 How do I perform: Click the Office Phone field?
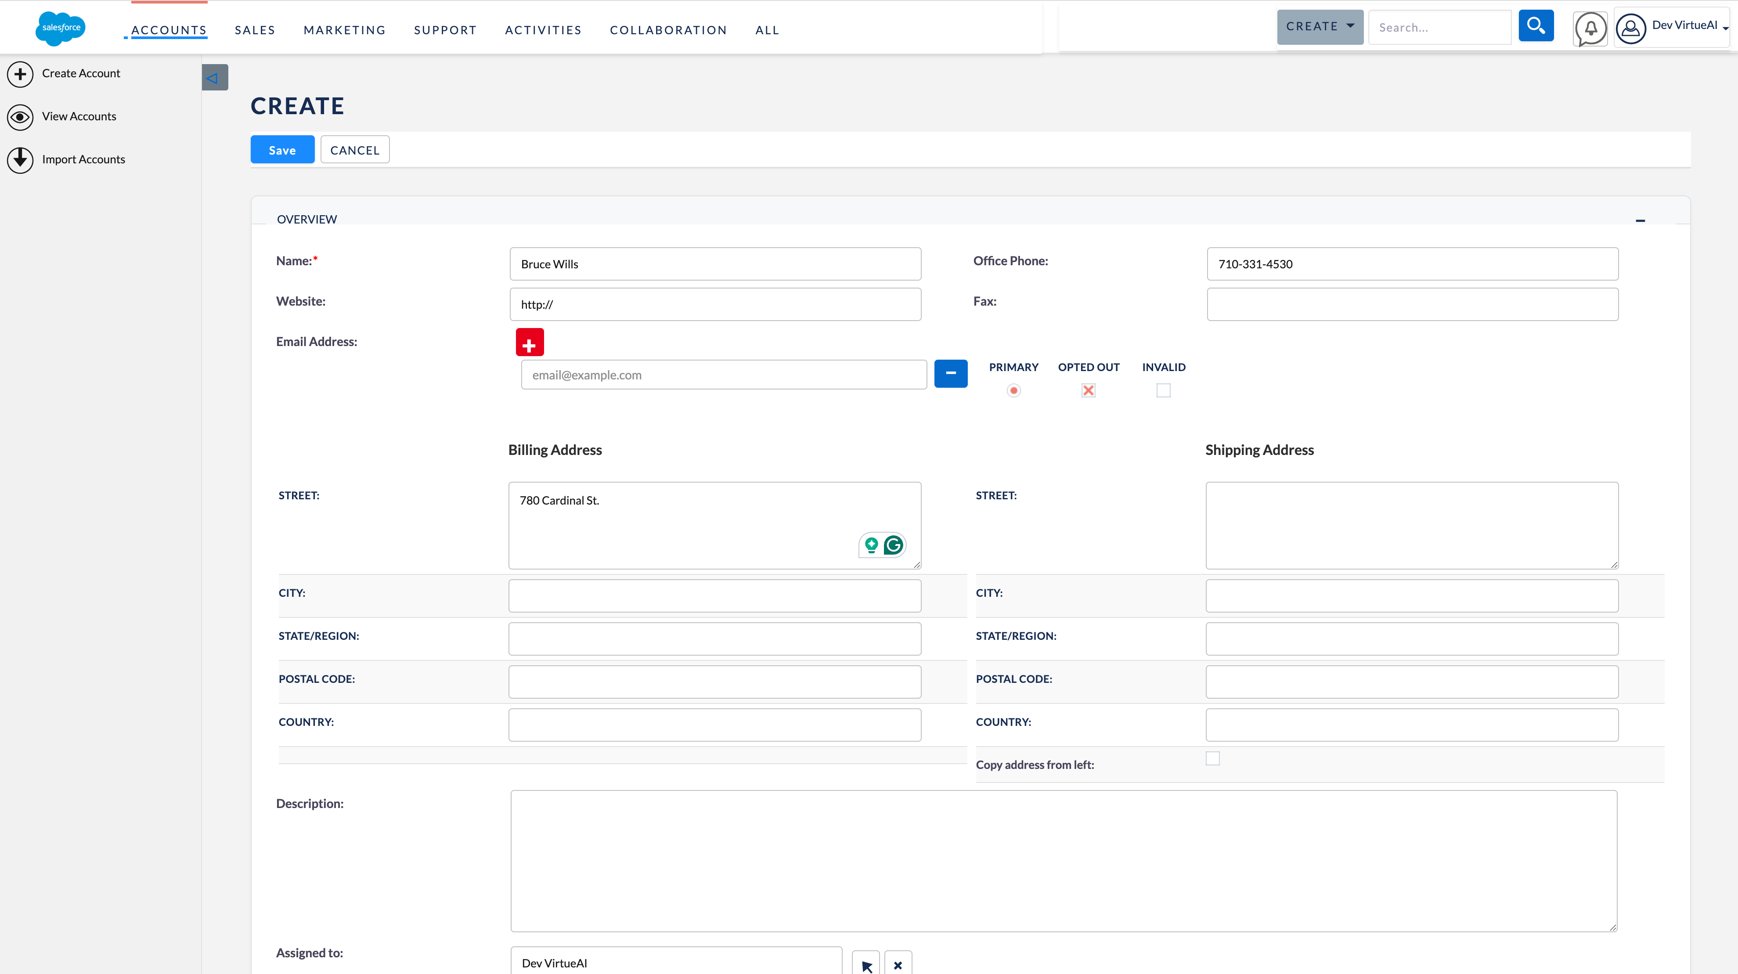click(1412, 264)
